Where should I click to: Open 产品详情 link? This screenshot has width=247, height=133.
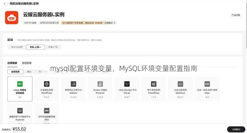pos(236,15)
